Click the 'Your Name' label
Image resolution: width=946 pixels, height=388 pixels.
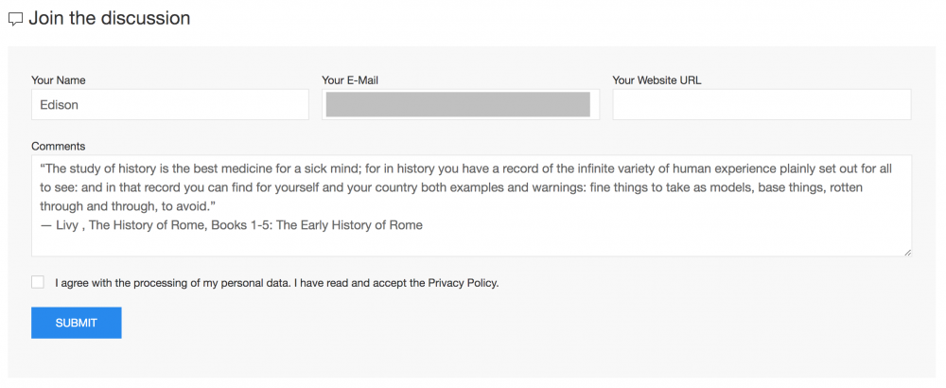coord(58,80)
